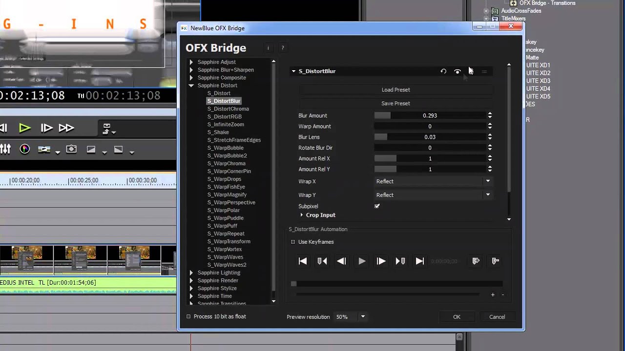Open the vectorscope color wheel icon in EDIUS
This screenshot has height=351, width=625.
[24, 149]
